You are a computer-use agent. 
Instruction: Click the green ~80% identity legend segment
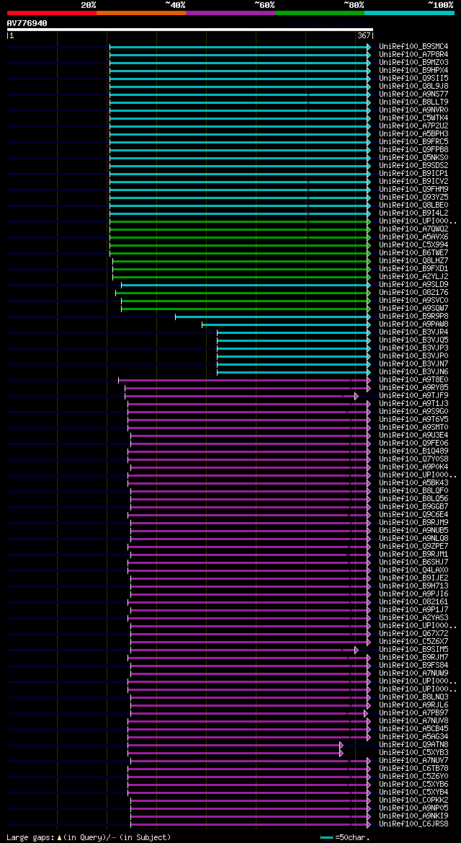(x=320, y=12)
